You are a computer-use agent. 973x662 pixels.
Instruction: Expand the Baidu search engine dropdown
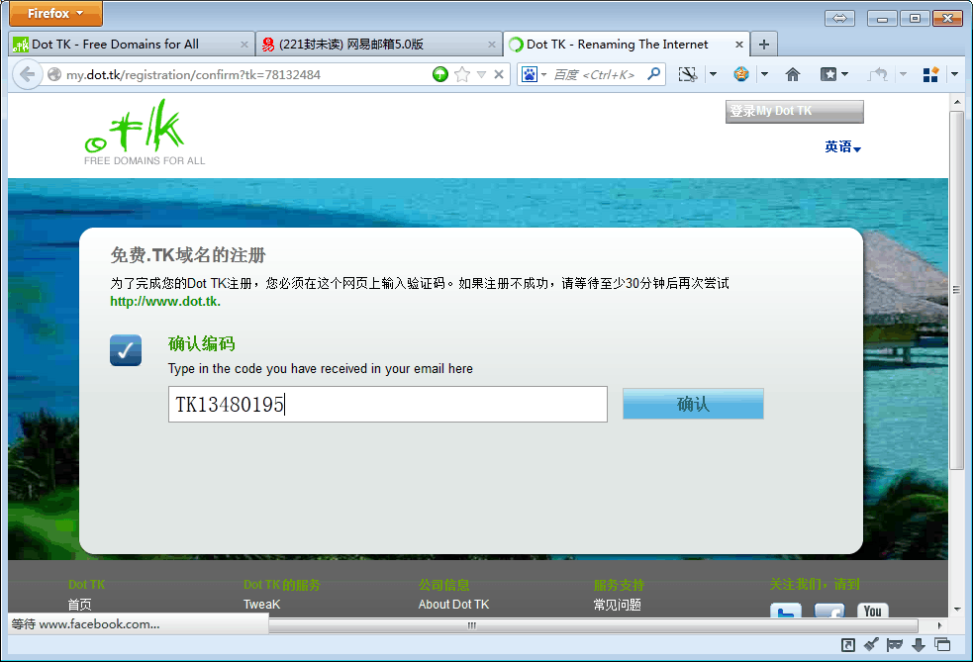tap(534, 74)
